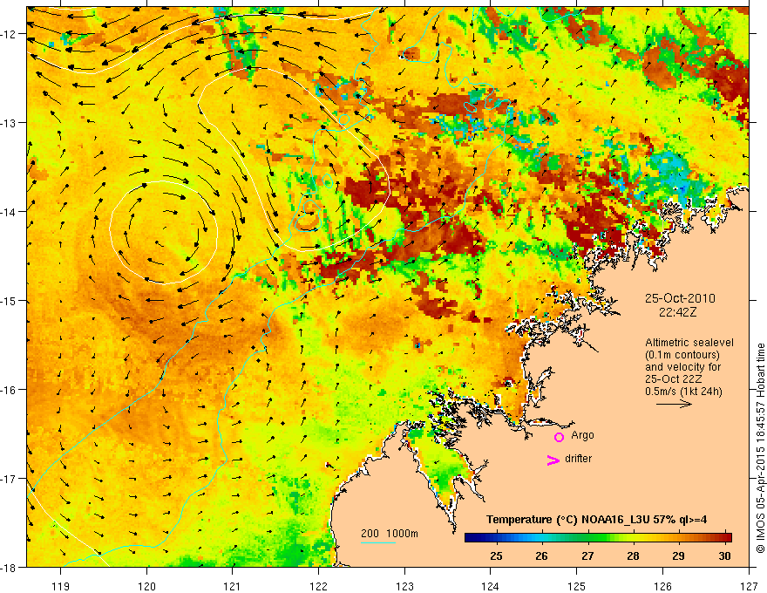The width and height of the screenshot is (767, 593).
Task: Click latitude axis label '-14'
Action: 9,212
